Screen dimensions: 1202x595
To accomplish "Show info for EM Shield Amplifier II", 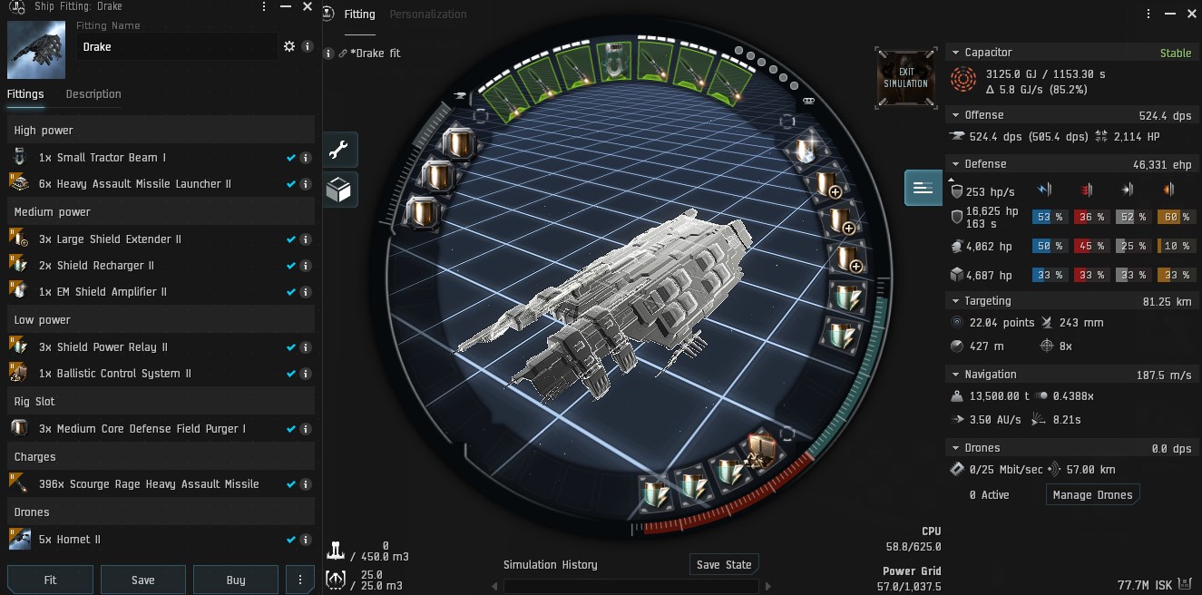I will coord(306,292).
